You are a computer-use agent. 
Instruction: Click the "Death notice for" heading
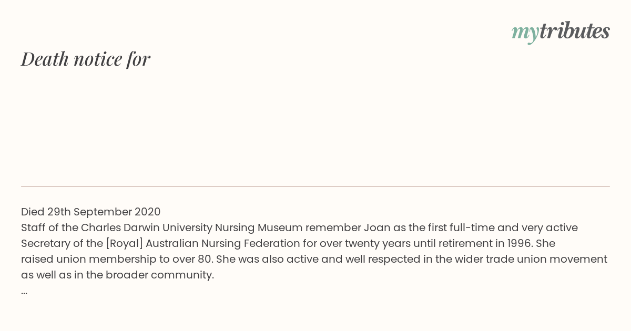[86, 59]
